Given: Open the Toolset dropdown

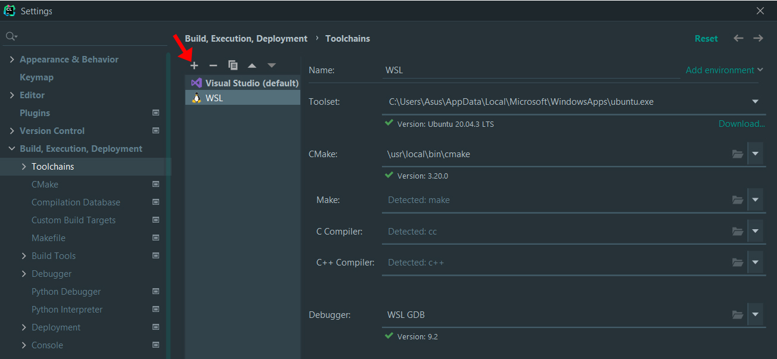Looking at the screenshot, I should 756,102.
